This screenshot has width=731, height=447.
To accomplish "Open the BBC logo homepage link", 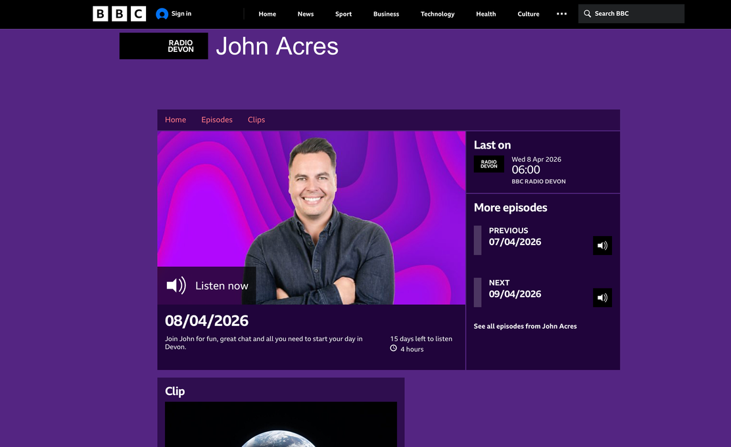I will pyautogui.click(x=119, y=14).
